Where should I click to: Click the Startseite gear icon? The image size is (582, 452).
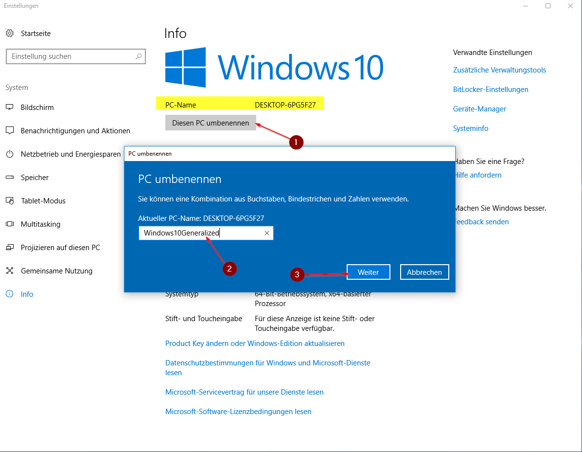click(x=10, y=34)
